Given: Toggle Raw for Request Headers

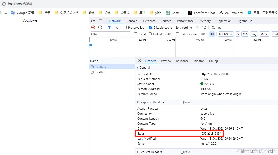Looking at the screenshot, I should (182, 152).
